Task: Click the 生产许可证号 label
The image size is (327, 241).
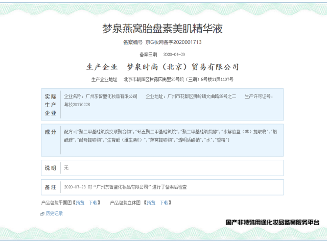Action: tap(259, 97)
